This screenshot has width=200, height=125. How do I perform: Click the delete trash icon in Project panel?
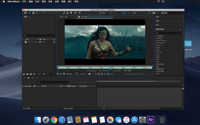[44, 74]
